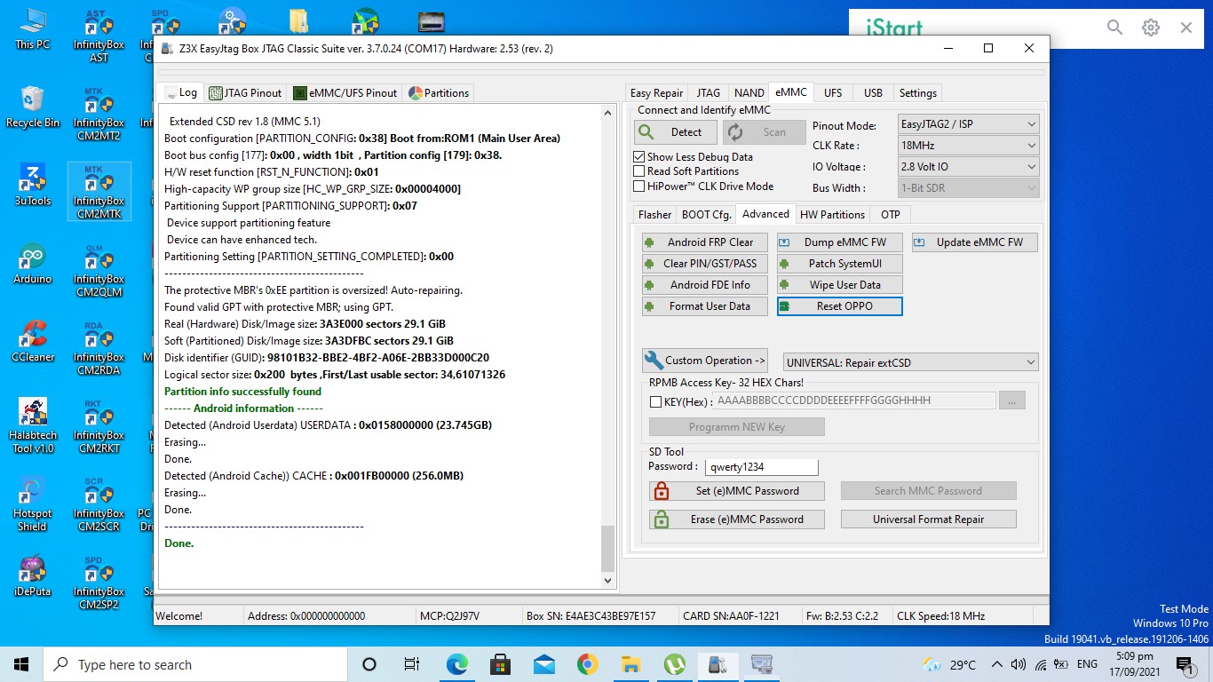Image resolution: width=1213 pixels, height=682 pixels.
Task: Click the SD Tool password field
Action: pos(761,467)
